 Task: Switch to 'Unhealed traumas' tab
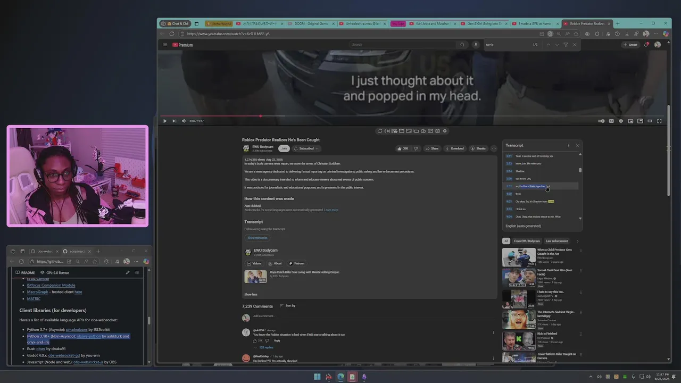pyautogui.click(x=363, y=23)
